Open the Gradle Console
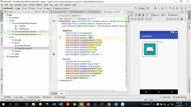 pyautogui.click(x=180, y=97)
